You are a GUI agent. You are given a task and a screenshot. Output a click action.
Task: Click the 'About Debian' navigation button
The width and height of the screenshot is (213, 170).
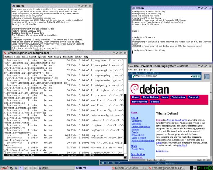click(x=150, y=97)
